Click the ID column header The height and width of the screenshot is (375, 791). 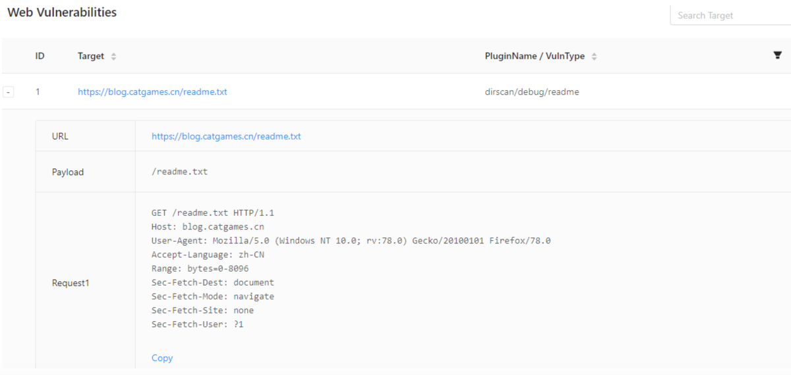pos(40,57)
